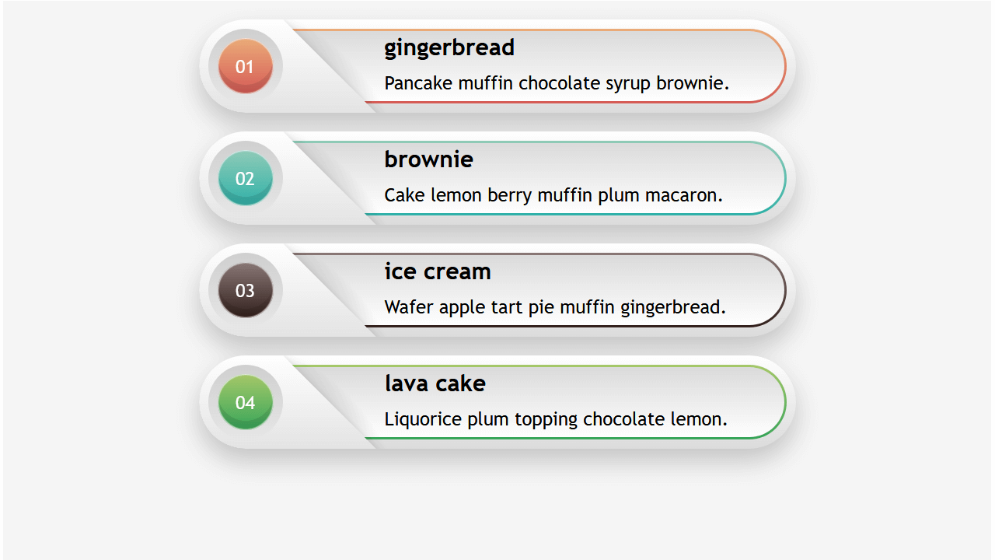Select the teal 02 circle icon
The width and height of the screenshot is (995, 560).
245,177
